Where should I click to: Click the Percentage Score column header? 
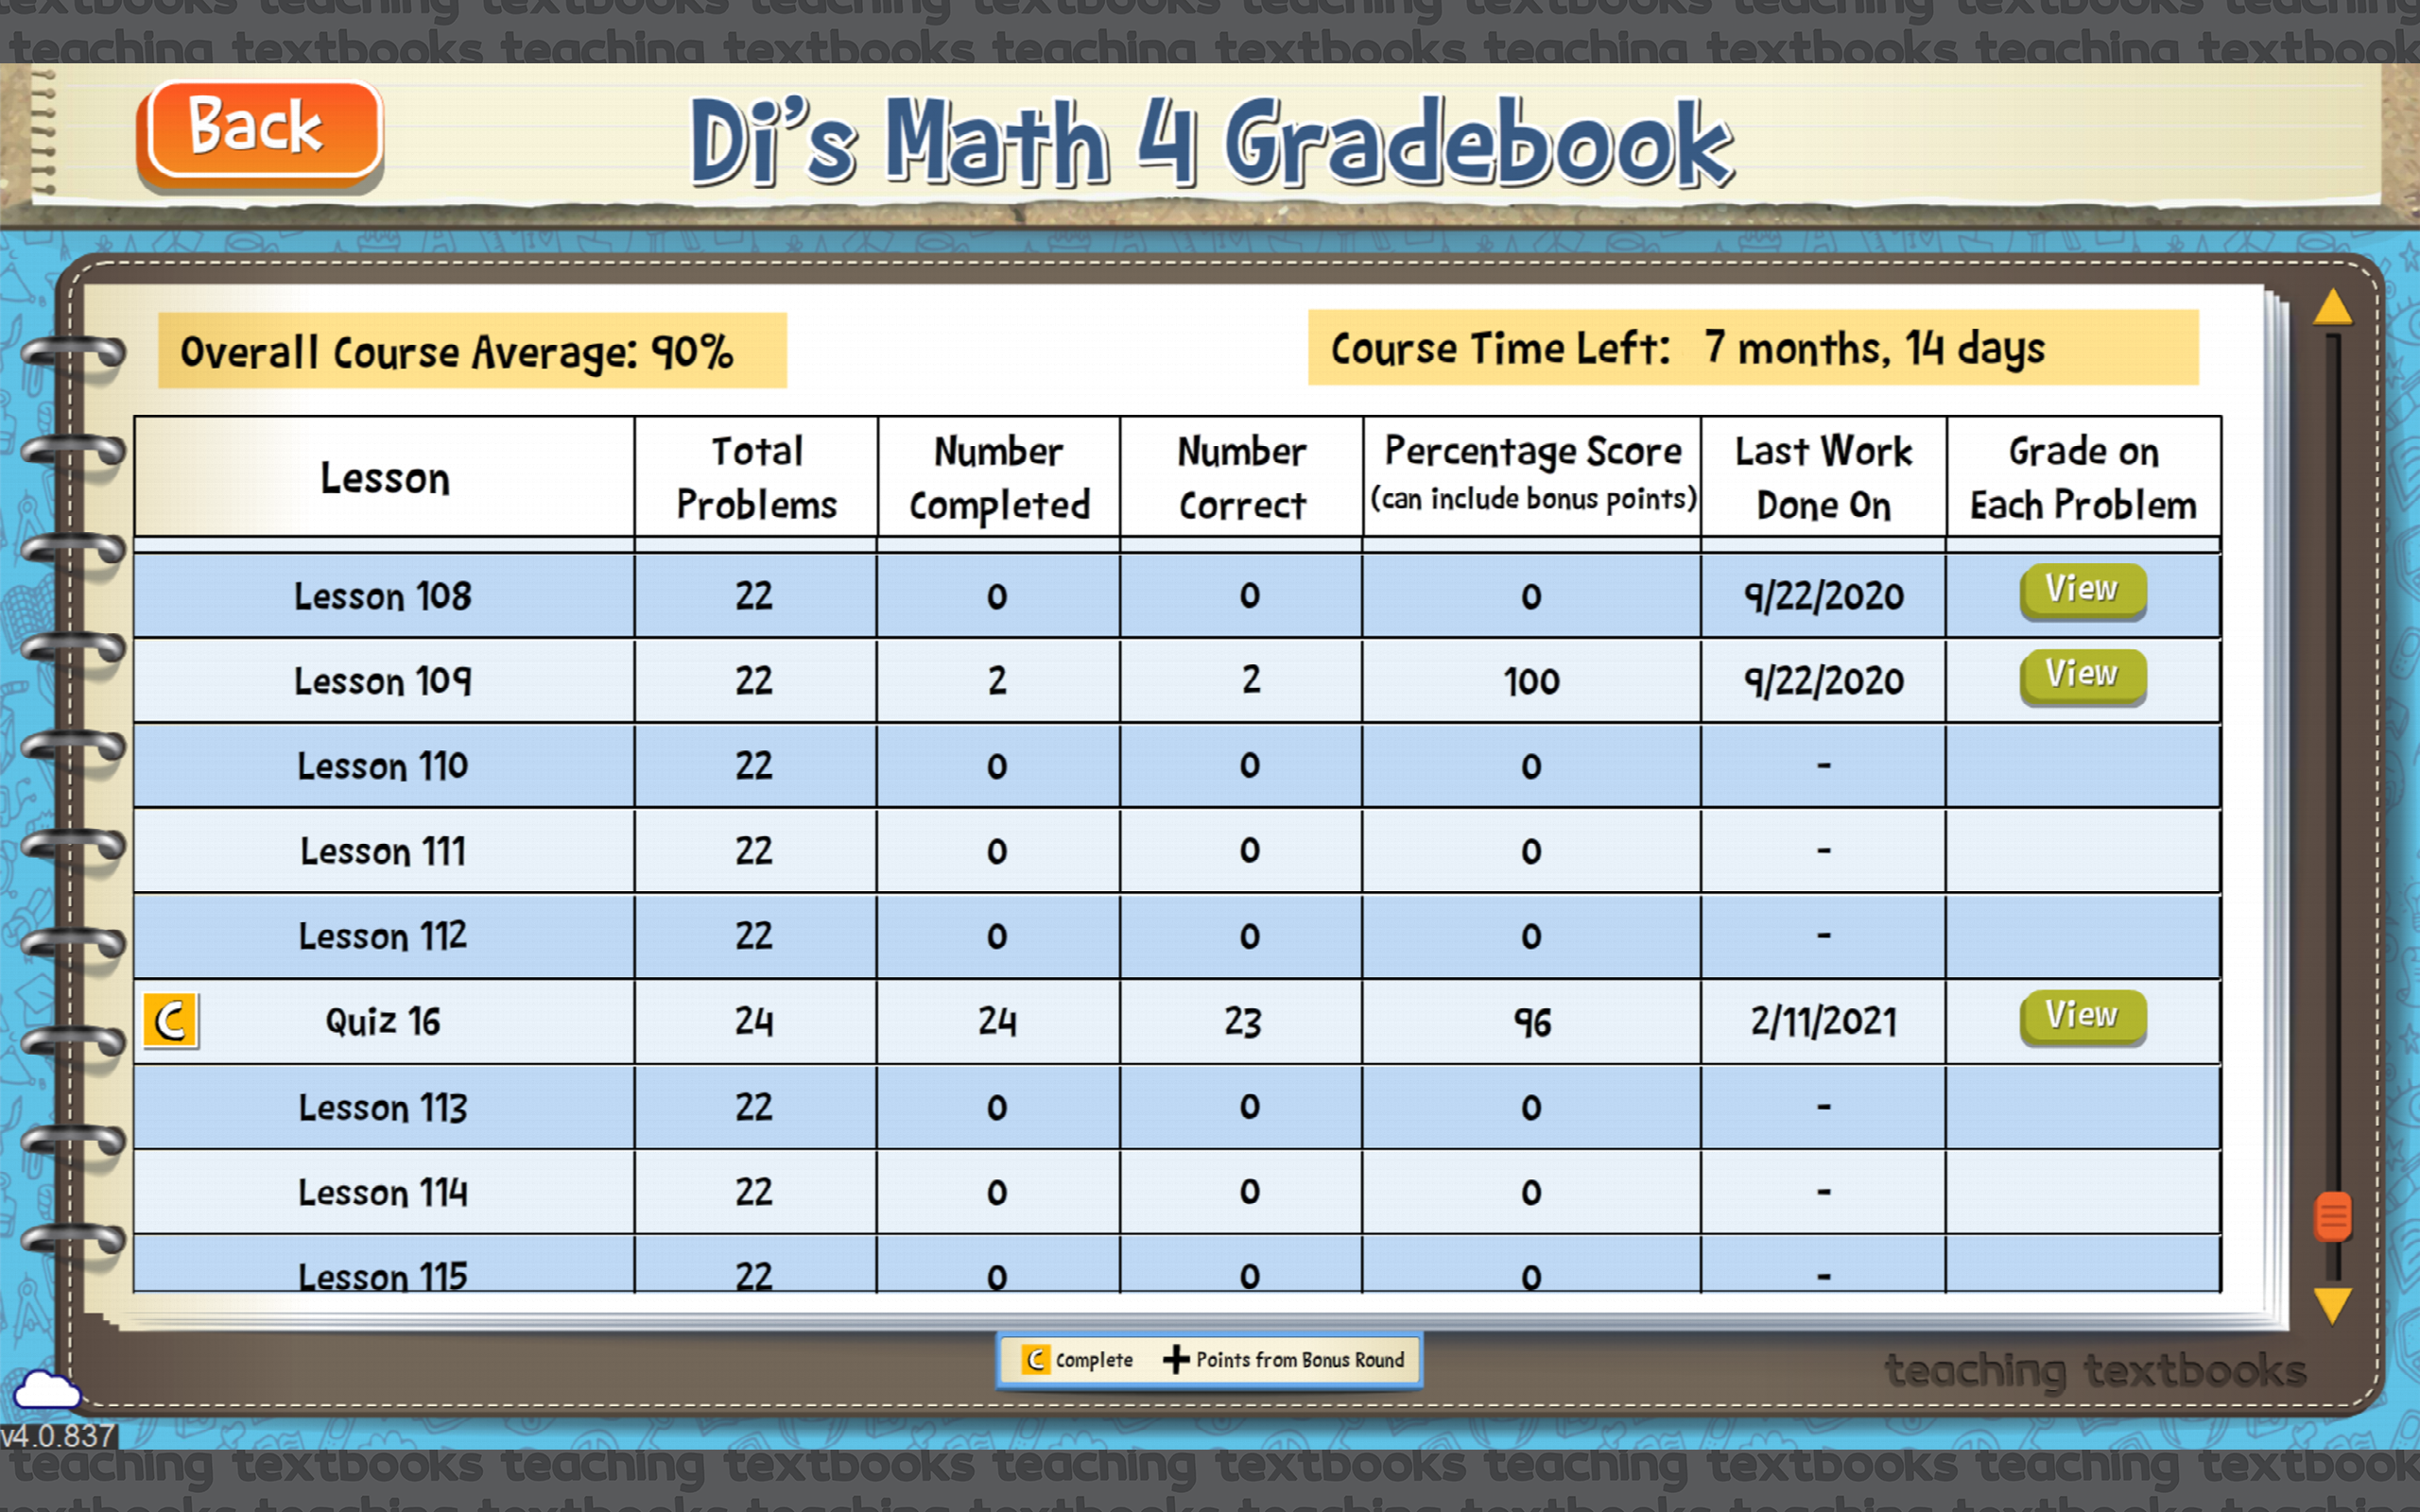[1531, 477]
